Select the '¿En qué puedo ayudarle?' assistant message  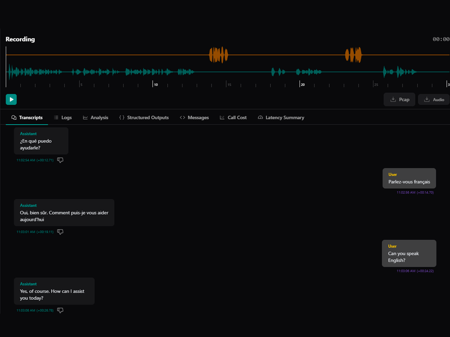click(x=41, y=141)
